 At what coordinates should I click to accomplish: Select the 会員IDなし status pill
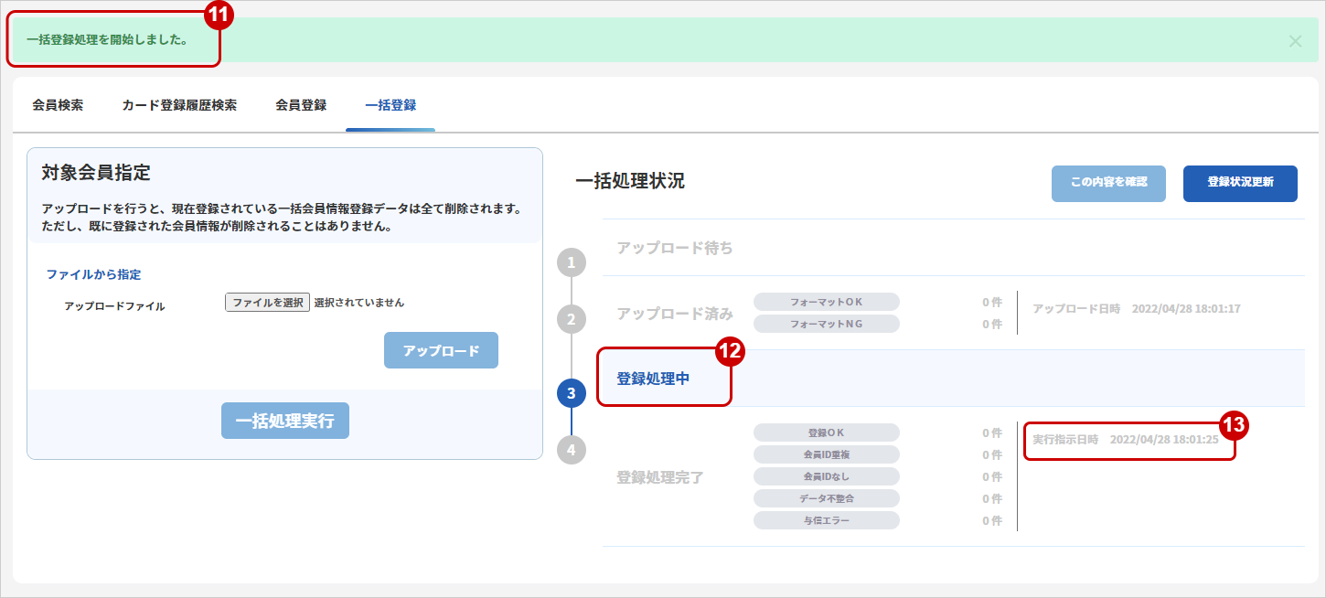coord(827,476)
